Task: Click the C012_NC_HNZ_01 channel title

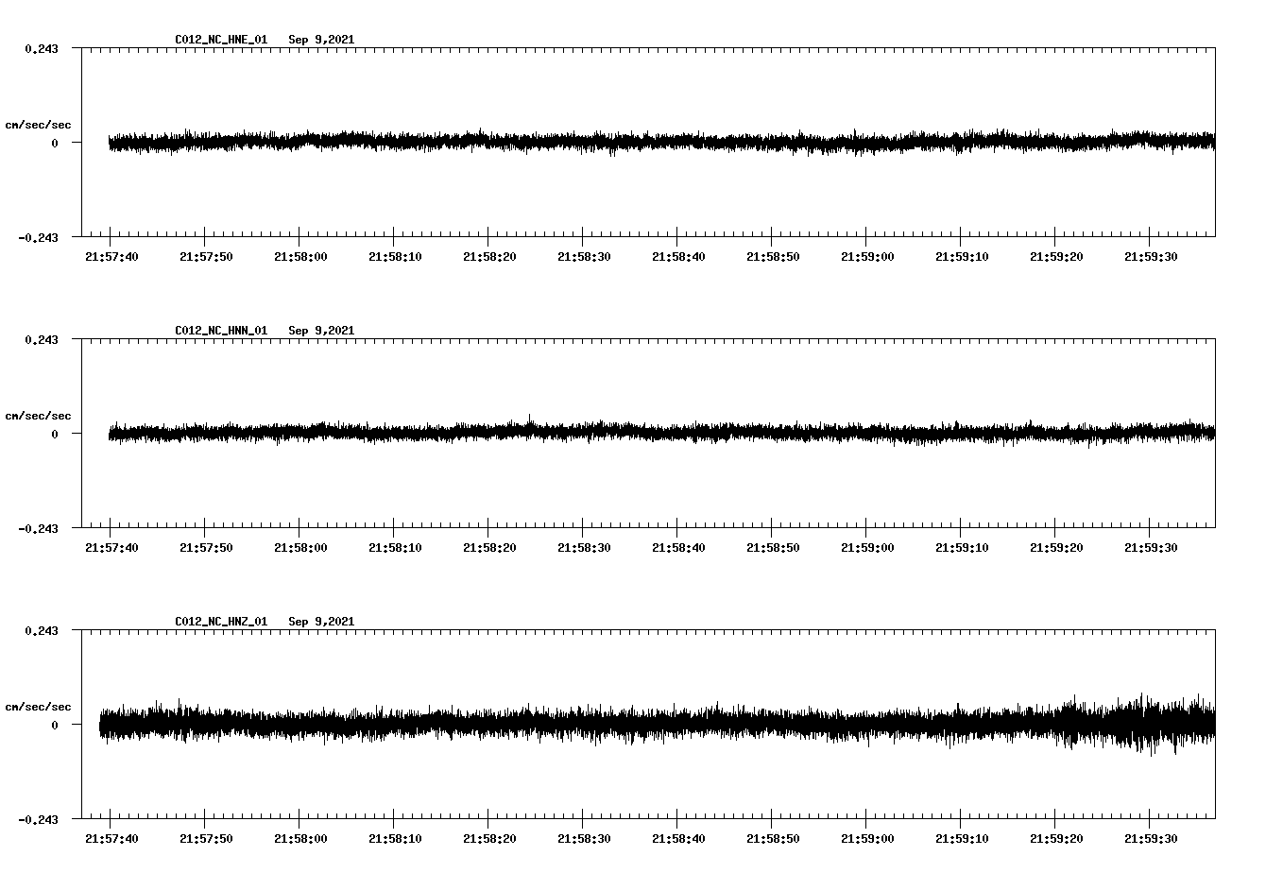Action: (221, 622)
